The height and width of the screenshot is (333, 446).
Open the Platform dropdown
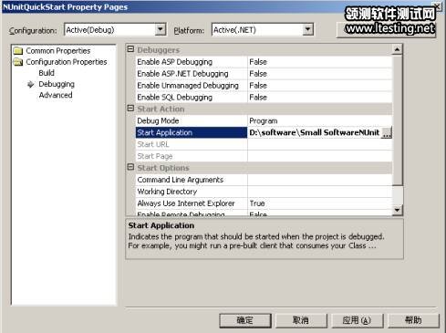307,29
